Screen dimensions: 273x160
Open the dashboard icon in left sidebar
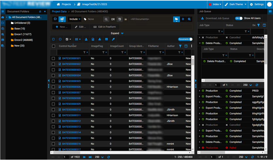(x=3, y=17)
